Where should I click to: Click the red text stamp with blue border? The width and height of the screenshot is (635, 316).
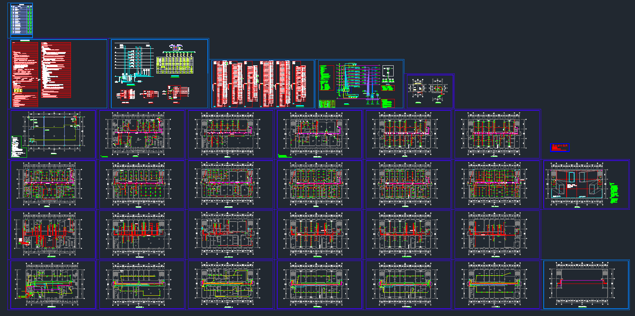pos(560,148)
